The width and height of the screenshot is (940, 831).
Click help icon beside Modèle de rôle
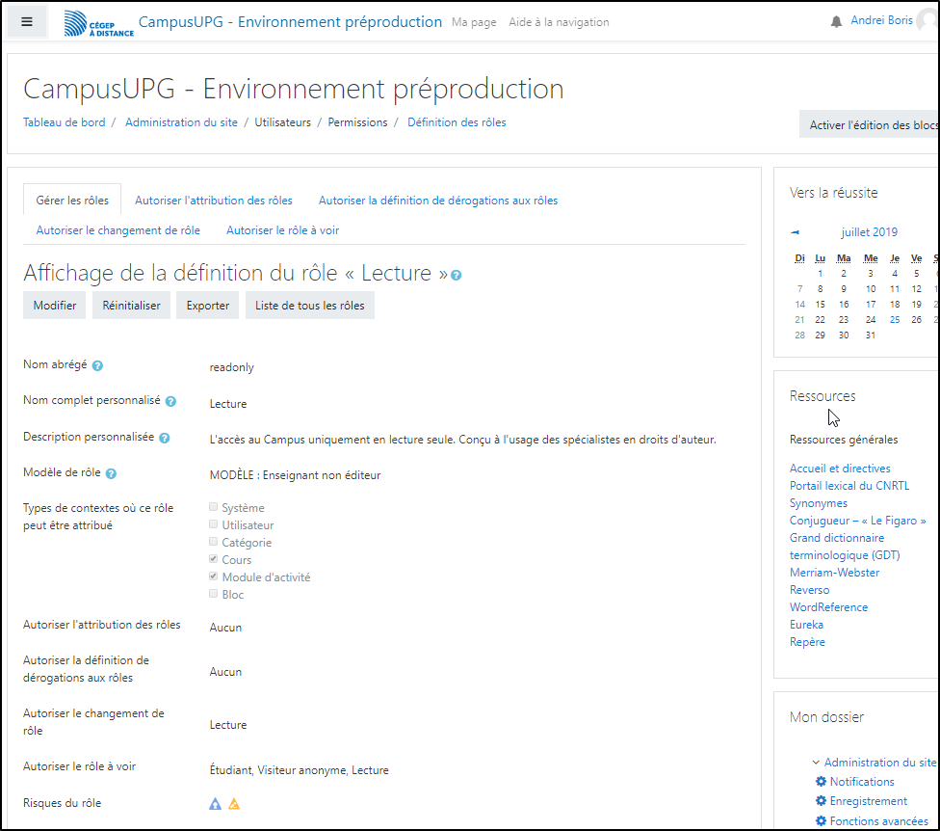pos(111,473)
